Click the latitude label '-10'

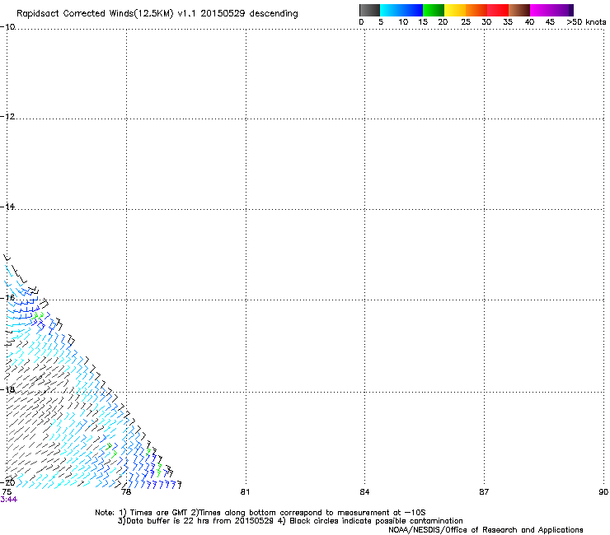tap(7, 27)
